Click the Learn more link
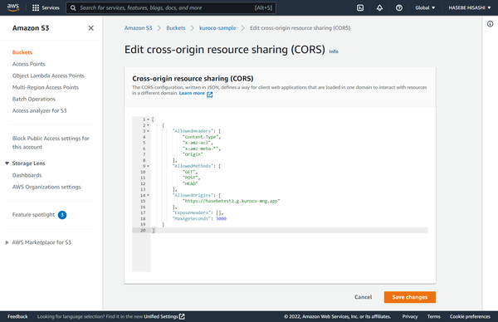This screenshot has width=498, height=322. tap(192, 93)
